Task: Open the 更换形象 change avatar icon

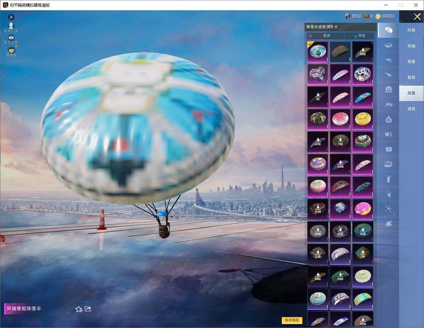Action: point(11,27)
